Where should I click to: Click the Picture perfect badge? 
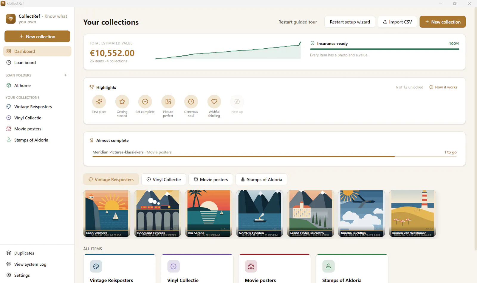168,101
